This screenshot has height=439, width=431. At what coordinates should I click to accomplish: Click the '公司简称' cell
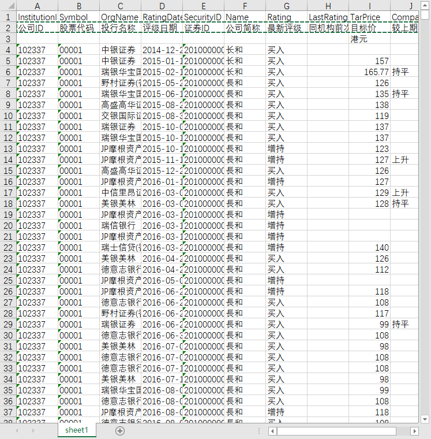pyautogui.click(x=245, y=28)
